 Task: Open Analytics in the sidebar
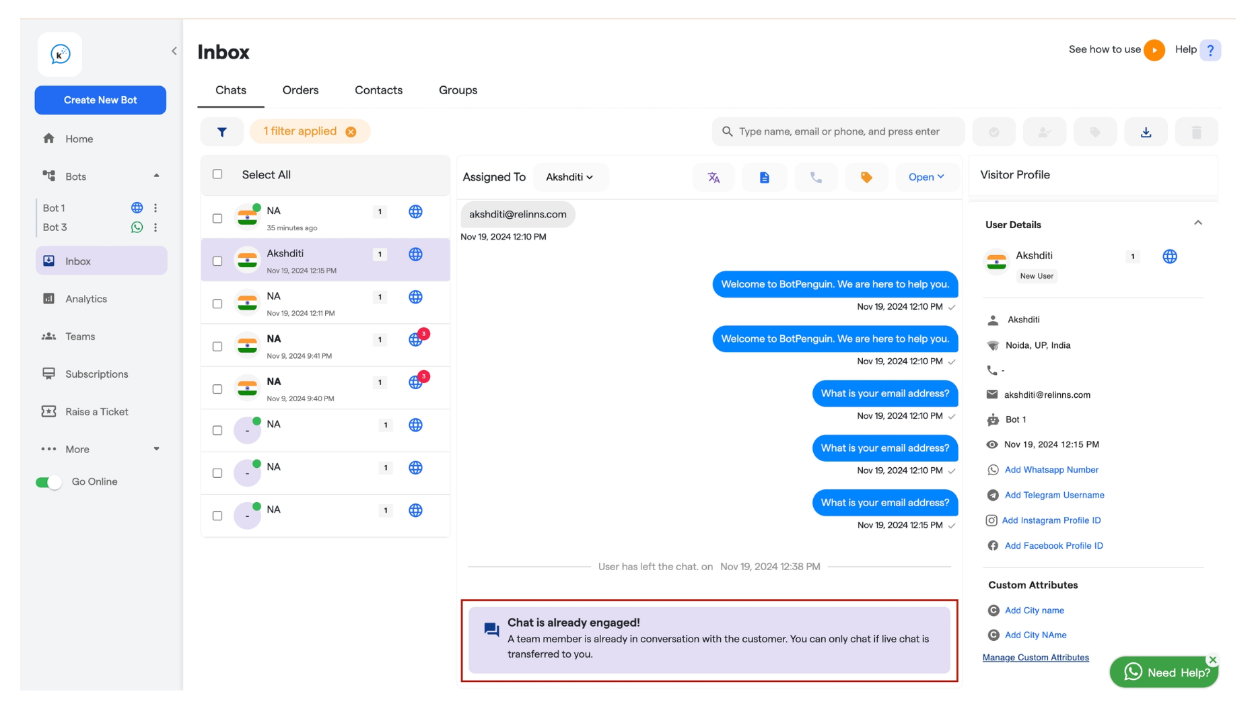[101, 299]
